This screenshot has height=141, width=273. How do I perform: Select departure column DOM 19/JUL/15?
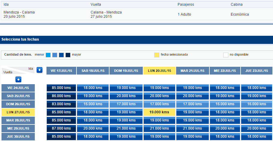click(x=126, y=71)
